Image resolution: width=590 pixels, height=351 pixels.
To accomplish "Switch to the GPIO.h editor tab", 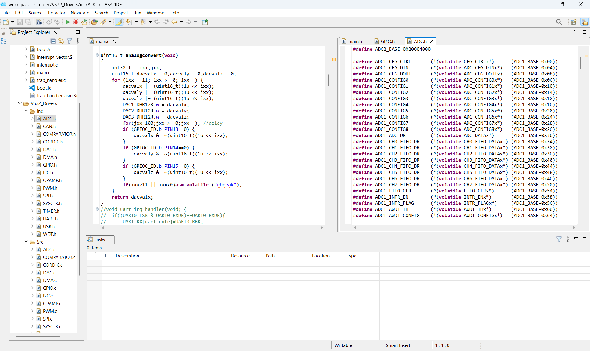I will 387,41.
